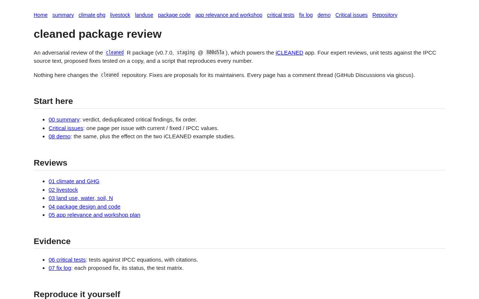Image resolution: width=479 pixels, height=299 pixels.
Task: Open 07 fix log evidence link
Action: click(x=60, y=268)
